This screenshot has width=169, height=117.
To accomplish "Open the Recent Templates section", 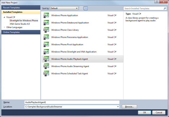I will click(x=21, y=8).
